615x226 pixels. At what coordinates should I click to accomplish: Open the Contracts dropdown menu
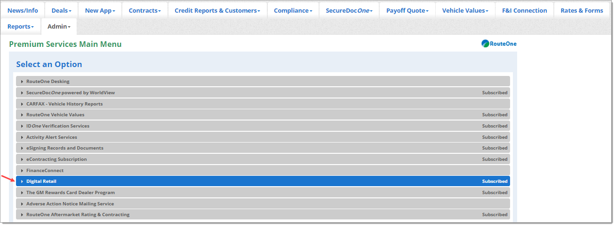pyautogui.click(x=145, y=10)
